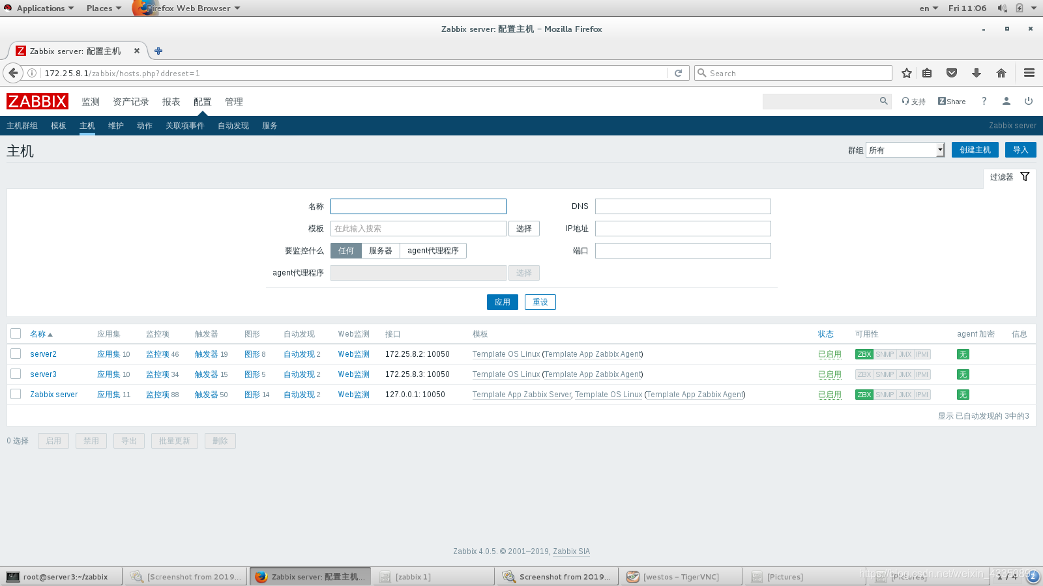Open Firefox downloads arrow icon
Screen dimensions: 1043x586
coord(977,73)
